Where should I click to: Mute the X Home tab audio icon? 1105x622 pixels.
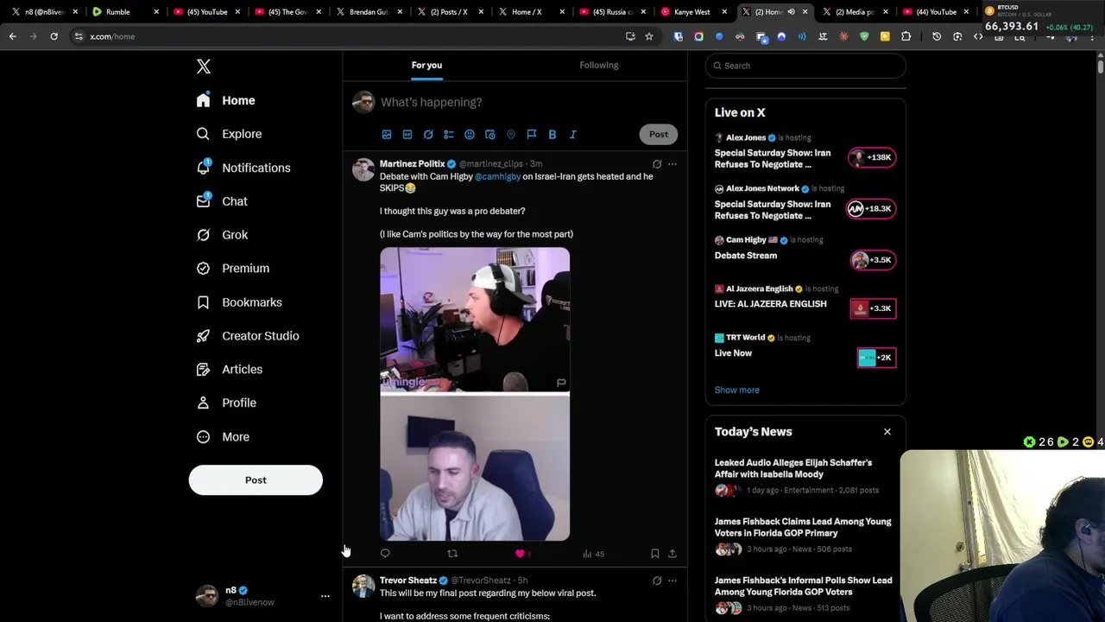point(791,12)
